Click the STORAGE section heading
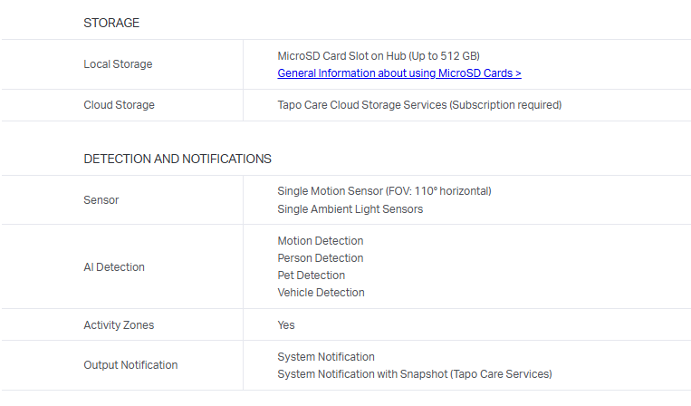 (111, 23)
